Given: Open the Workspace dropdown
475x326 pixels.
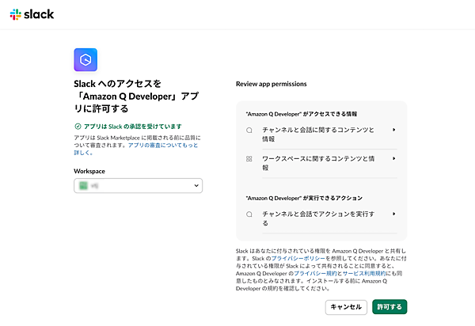Looking at the screenshot, I should pyautogui.click(x=139, y=185).
